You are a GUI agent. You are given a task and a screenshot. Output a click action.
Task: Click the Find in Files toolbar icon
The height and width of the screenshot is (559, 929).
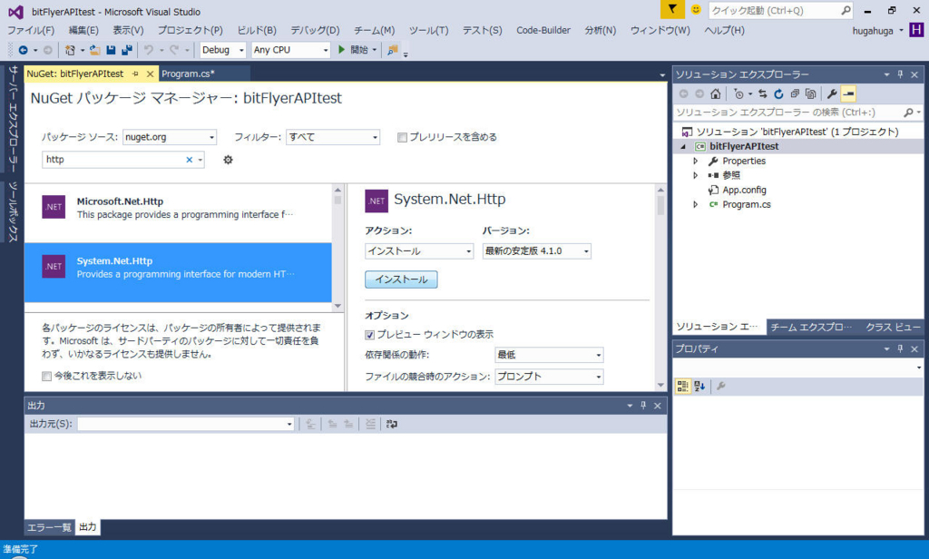(392, 51)
